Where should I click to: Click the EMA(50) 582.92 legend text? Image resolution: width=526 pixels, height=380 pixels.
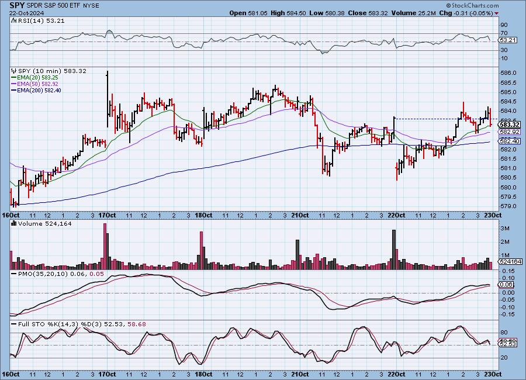pos(37,84)
